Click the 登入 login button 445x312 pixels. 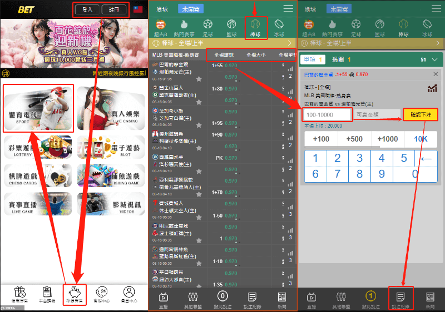87,9
